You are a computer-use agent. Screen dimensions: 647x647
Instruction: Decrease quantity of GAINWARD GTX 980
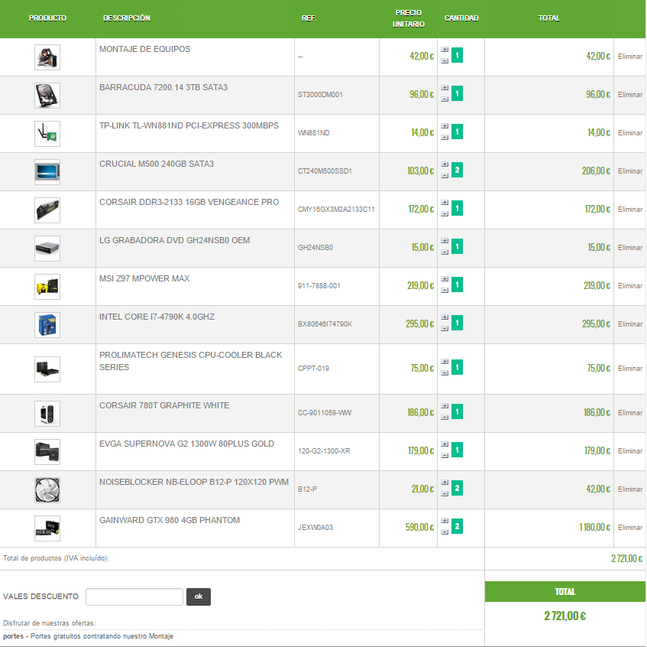click(x=445, y=532)
